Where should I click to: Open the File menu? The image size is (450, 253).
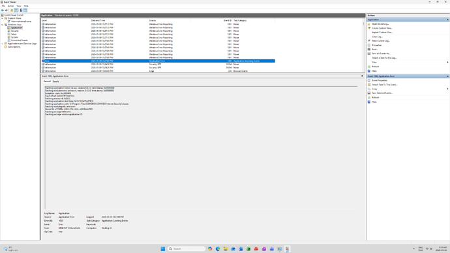3,6
